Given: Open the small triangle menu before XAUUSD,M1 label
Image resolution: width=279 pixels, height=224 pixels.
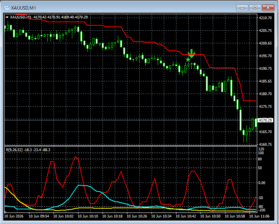Looking at the screenshot, I should tap(7, 17).
